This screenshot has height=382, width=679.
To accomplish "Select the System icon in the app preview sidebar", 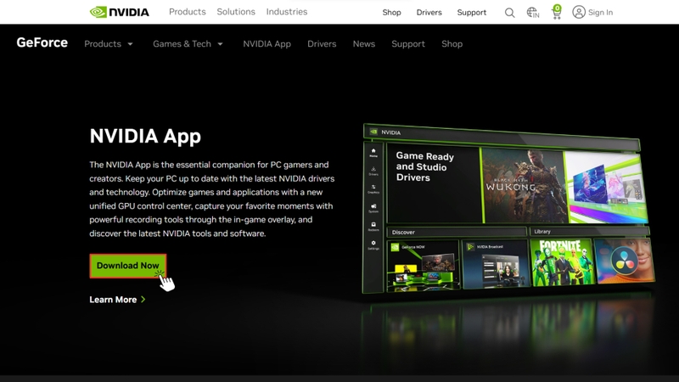I will (x=373, y=208).
